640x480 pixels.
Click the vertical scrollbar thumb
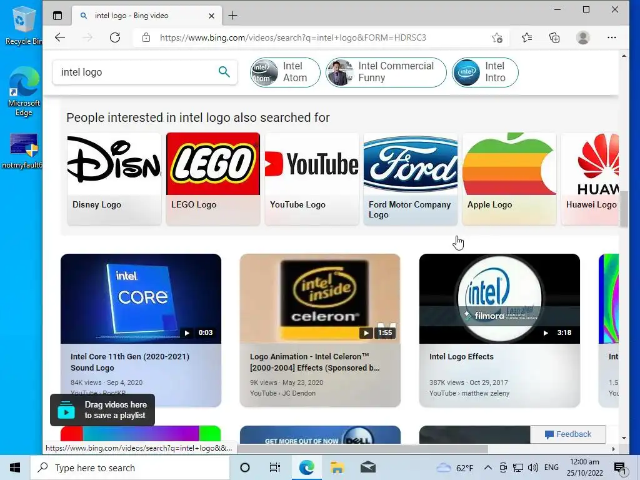(624, 209)
